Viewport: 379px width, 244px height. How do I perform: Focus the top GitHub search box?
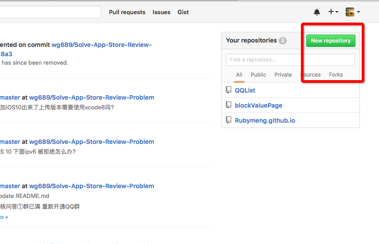(50, 12)
